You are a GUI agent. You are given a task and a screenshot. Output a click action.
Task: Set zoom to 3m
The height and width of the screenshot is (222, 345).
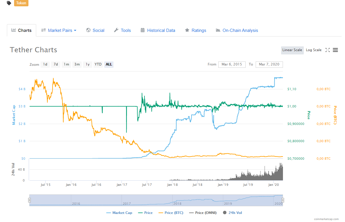tap(77, 64)
